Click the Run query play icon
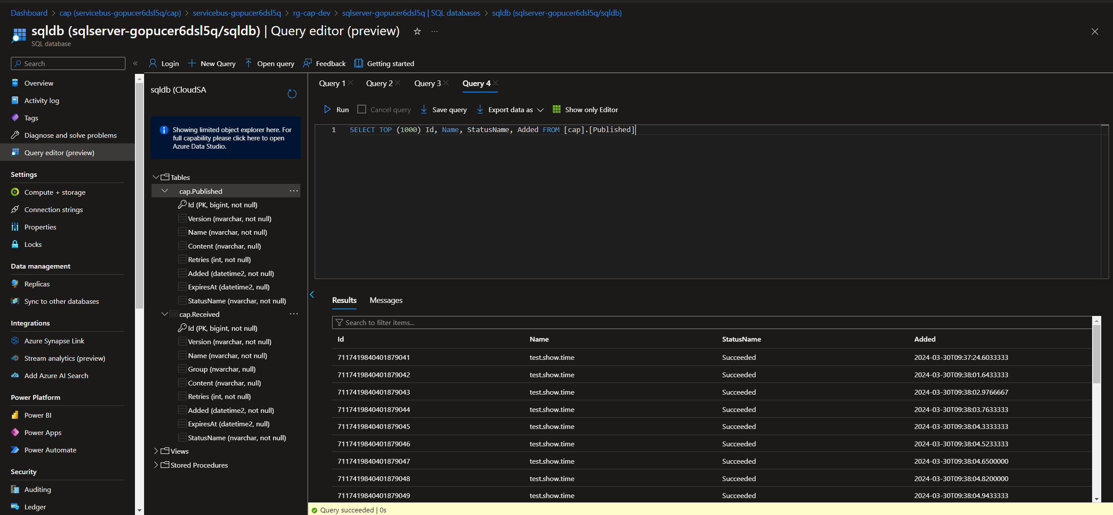Screen dimensions: 1113x515 click(x=327, y=110)
